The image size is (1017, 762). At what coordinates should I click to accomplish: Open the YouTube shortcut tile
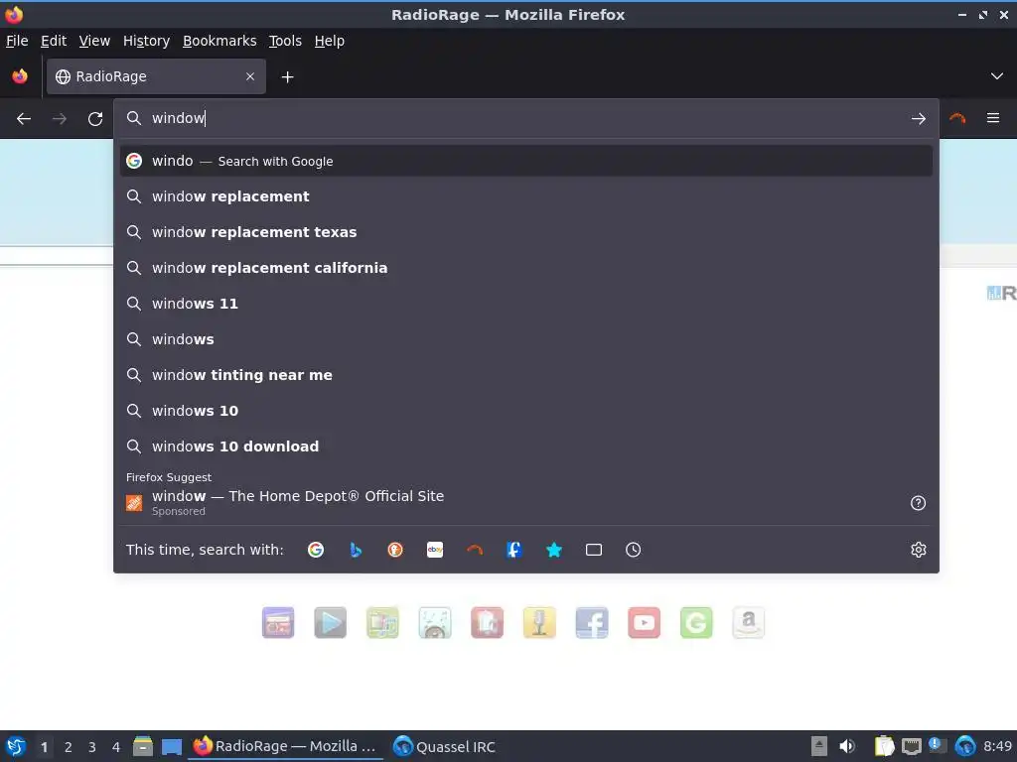tap(644, 623)
